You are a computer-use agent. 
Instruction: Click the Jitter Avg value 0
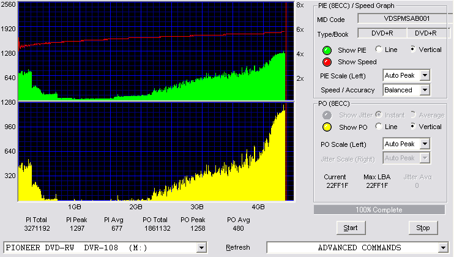pyautogui.click(x=417, y=185)
